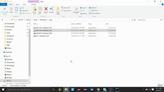Open Desktop under This PC
This screenshot has width=164, height=92.
pyautogui.click(x=9, y=59)
